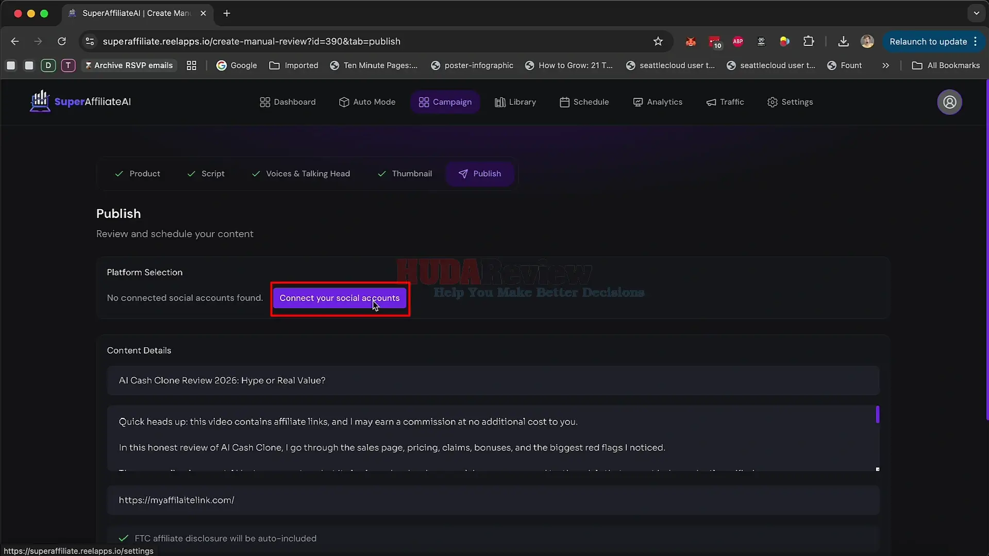Screen dimensions: 989x556
Task: Open the Extensions puzzle icon
Action: click(x=808, y=41)
